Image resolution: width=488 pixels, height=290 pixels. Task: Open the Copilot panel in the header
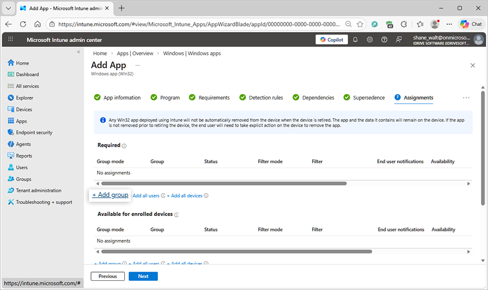(332, 39)
